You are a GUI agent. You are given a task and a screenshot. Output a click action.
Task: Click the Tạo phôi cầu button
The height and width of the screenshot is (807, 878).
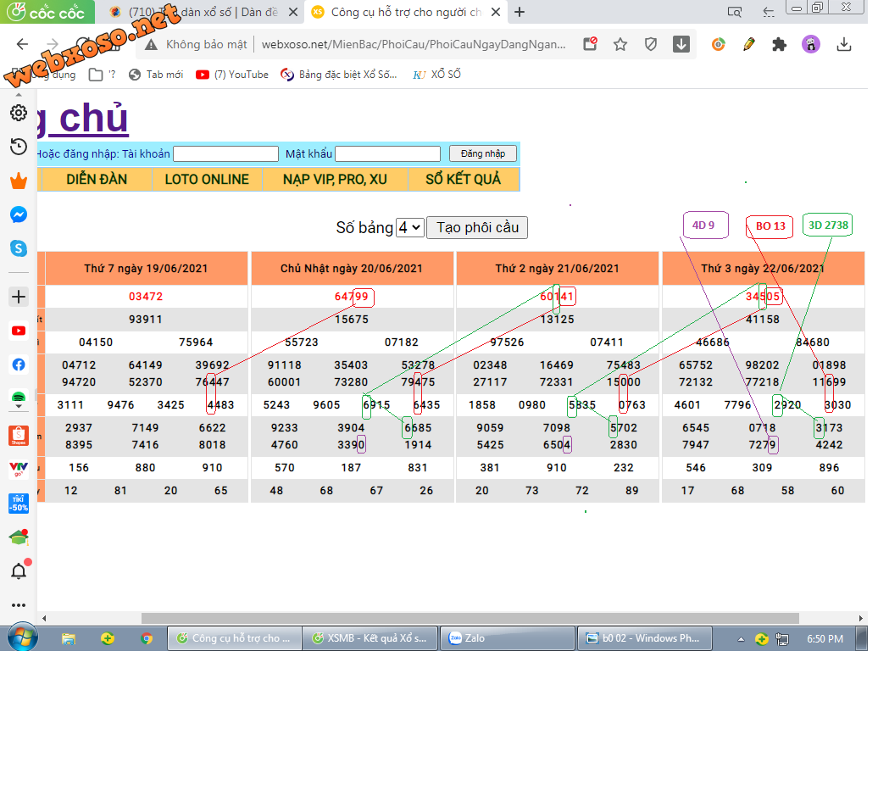(477, 227)
